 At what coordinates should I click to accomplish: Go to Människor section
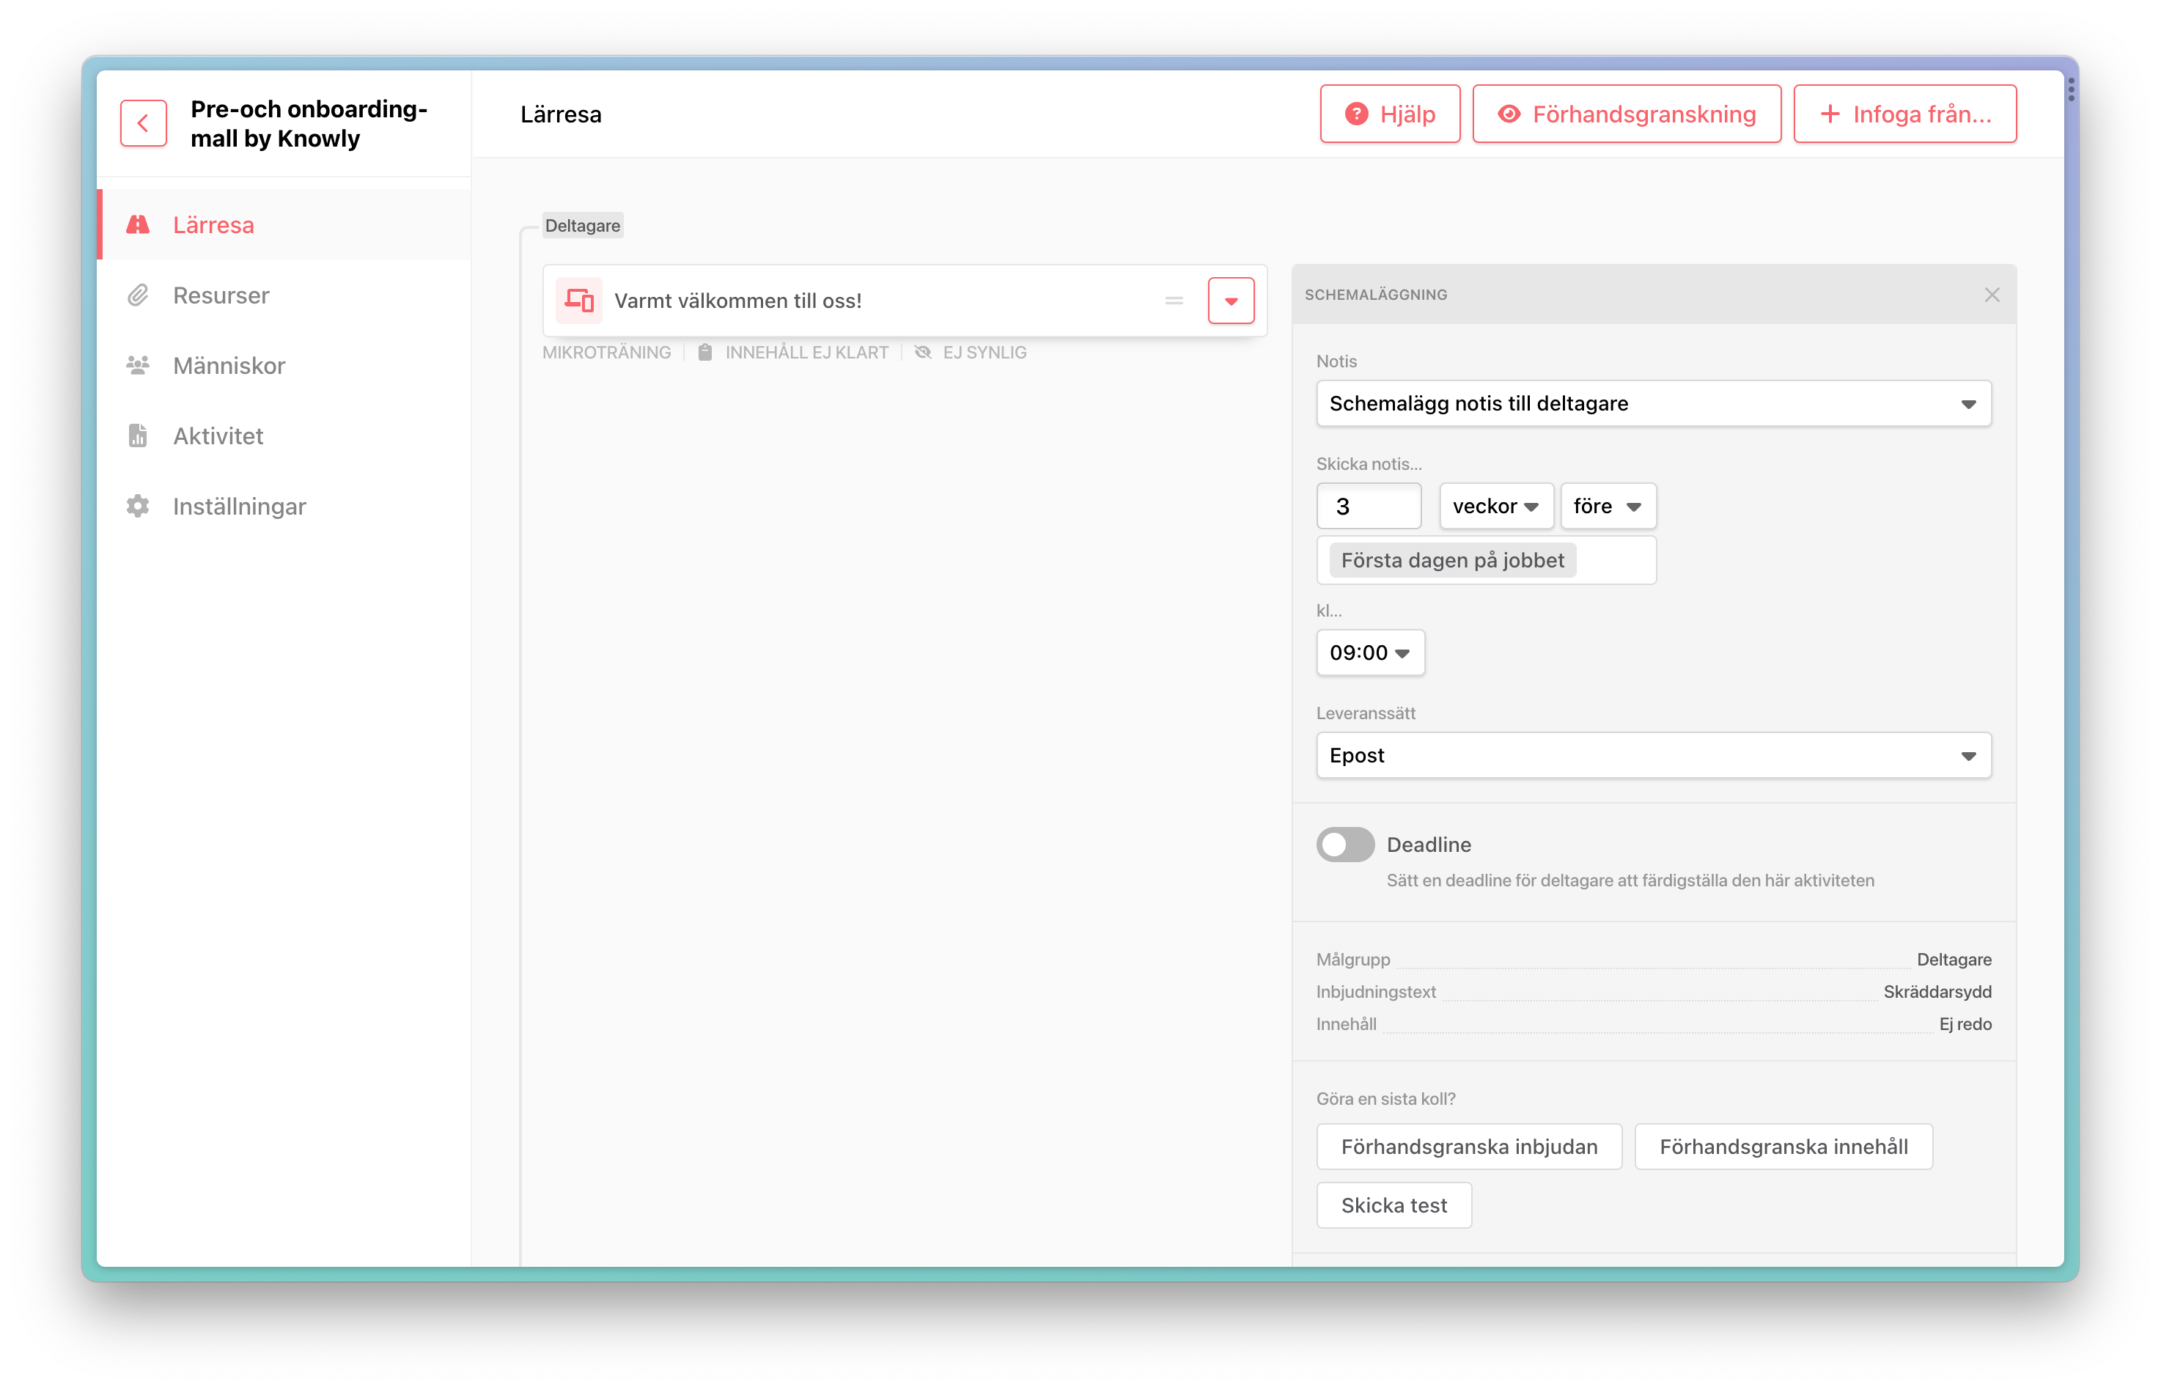pyautogui.click(x=229, y=366)
